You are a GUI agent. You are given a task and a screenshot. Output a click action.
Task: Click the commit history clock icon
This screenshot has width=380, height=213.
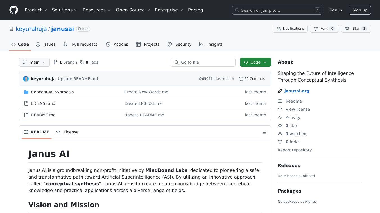click(x=241, y=79)
